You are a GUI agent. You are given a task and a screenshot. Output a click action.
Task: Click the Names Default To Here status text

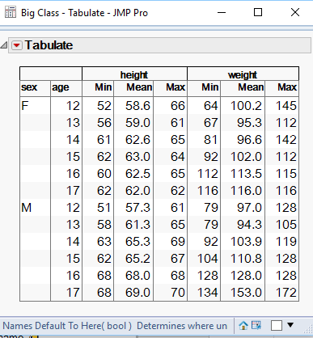coord(67,326)
